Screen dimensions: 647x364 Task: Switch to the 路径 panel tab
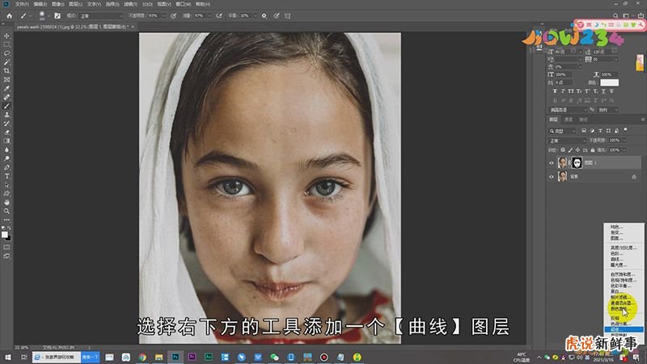coord(583,120)
